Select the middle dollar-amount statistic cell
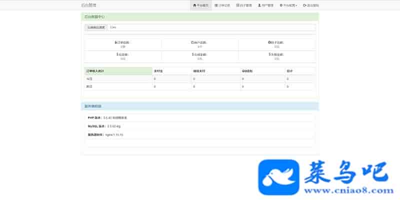The width and height of the screenshot is (400, 201). [x=199, y=56]
